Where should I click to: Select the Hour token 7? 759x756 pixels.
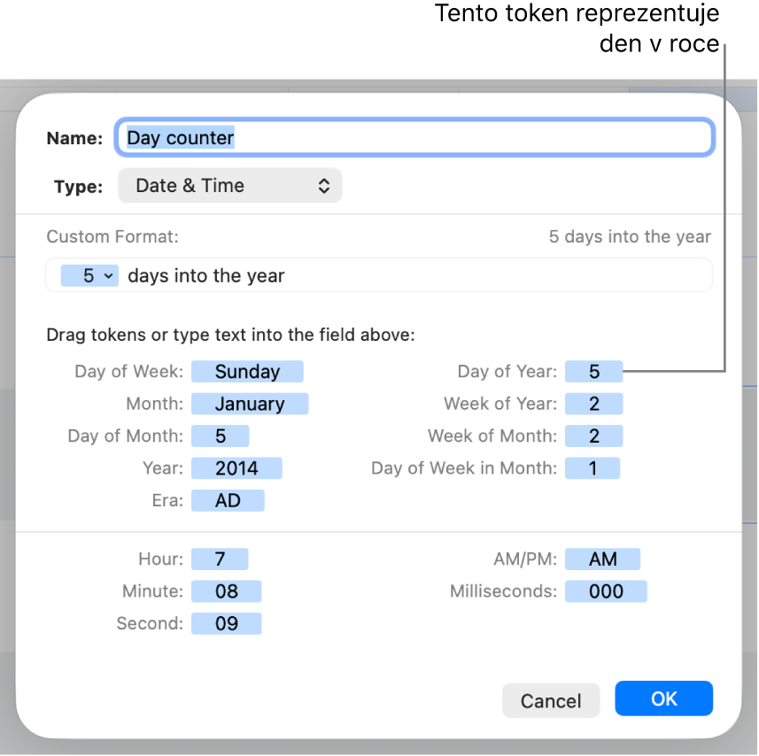(220, 559)
